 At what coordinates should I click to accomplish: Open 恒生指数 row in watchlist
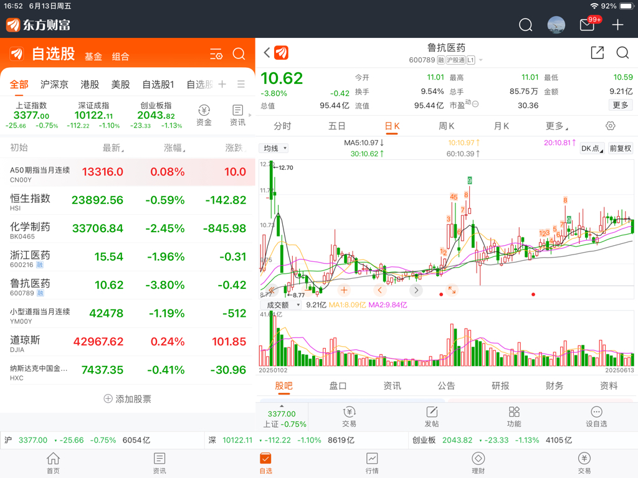point(127,200)
